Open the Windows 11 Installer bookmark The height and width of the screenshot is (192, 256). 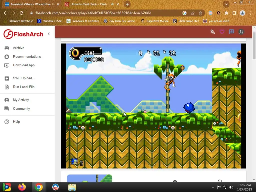[83, 21]
